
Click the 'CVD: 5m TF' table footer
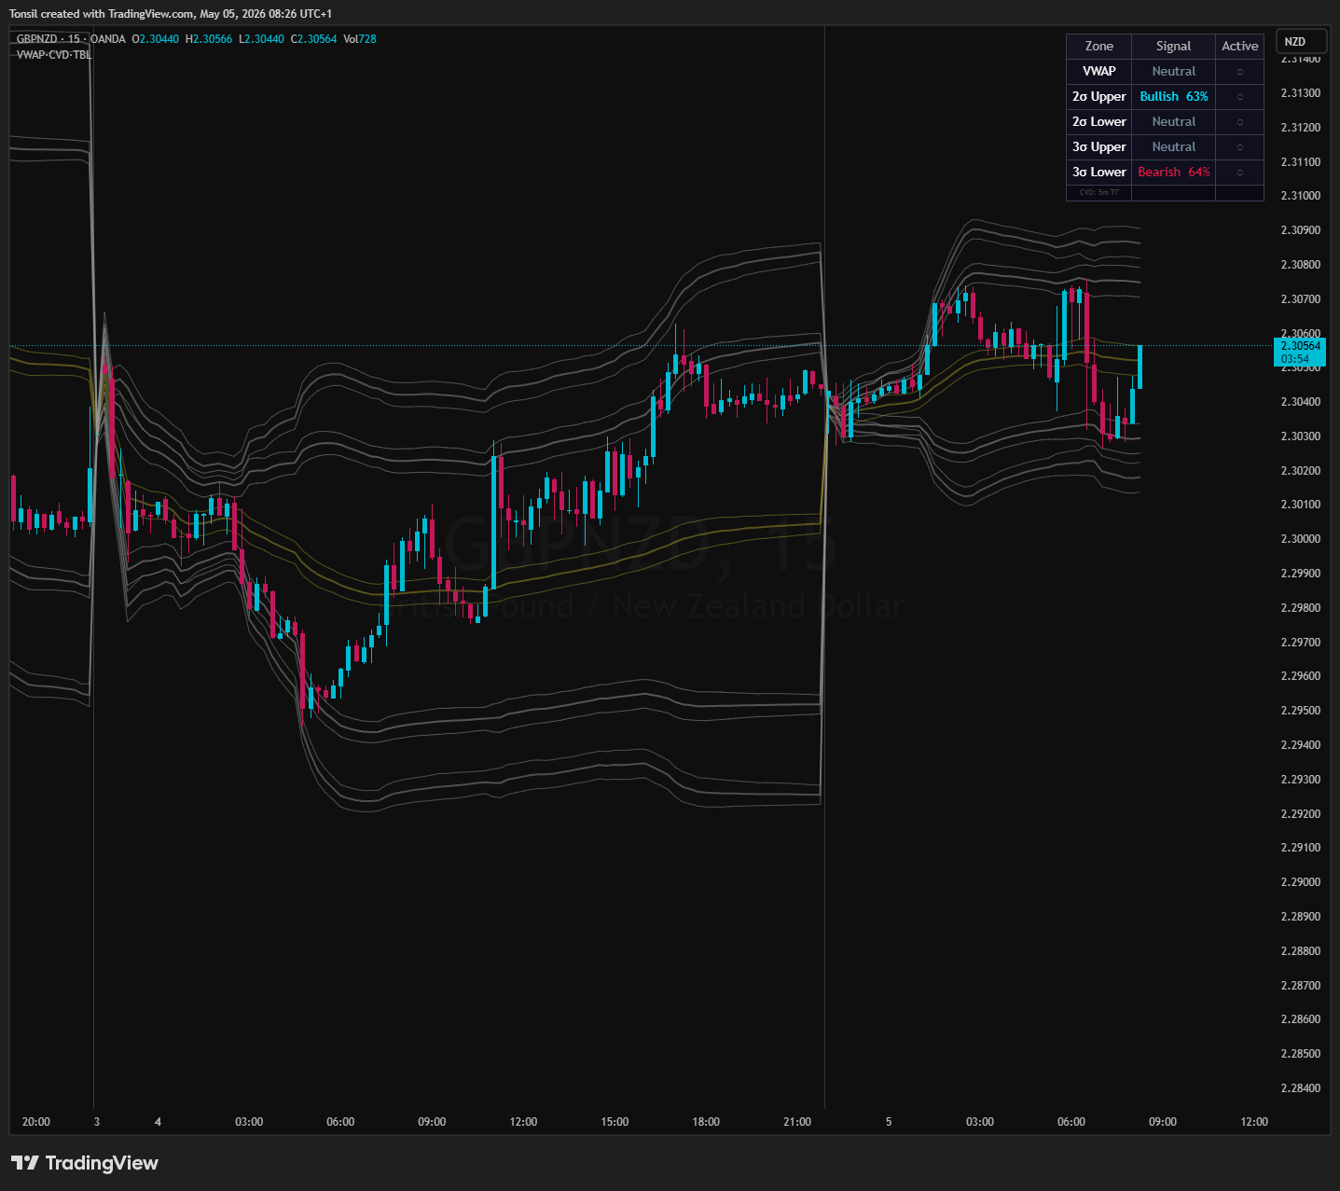(1099, 193)
